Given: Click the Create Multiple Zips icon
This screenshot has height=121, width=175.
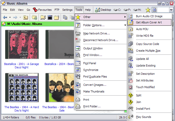Looking at the screenshot, I should tap(131, 51).
